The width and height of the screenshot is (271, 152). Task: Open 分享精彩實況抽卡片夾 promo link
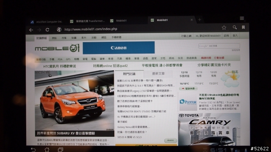coord(214,65)
